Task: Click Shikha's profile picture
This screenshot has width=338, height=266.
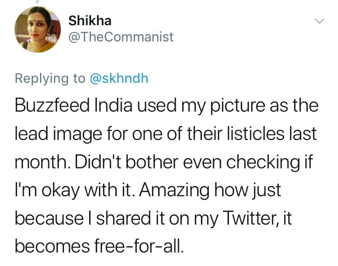Action: [37, 30]
